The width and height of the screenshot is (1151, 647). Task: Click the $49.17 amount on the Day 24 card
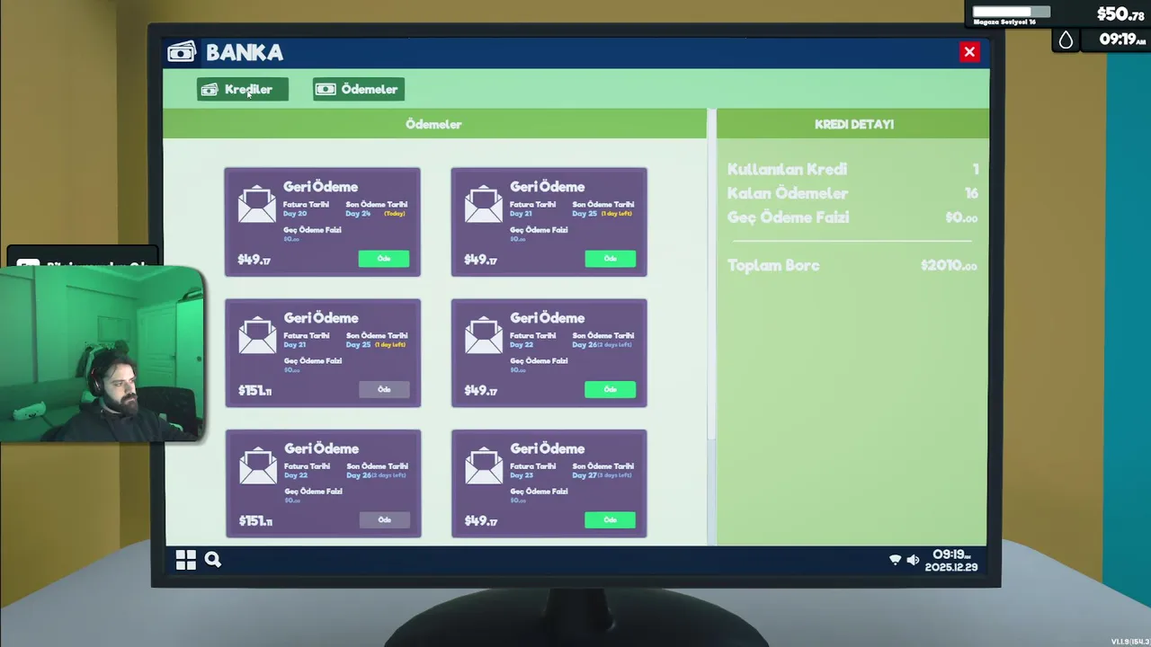pyautogui.click(x=254, y=260)
